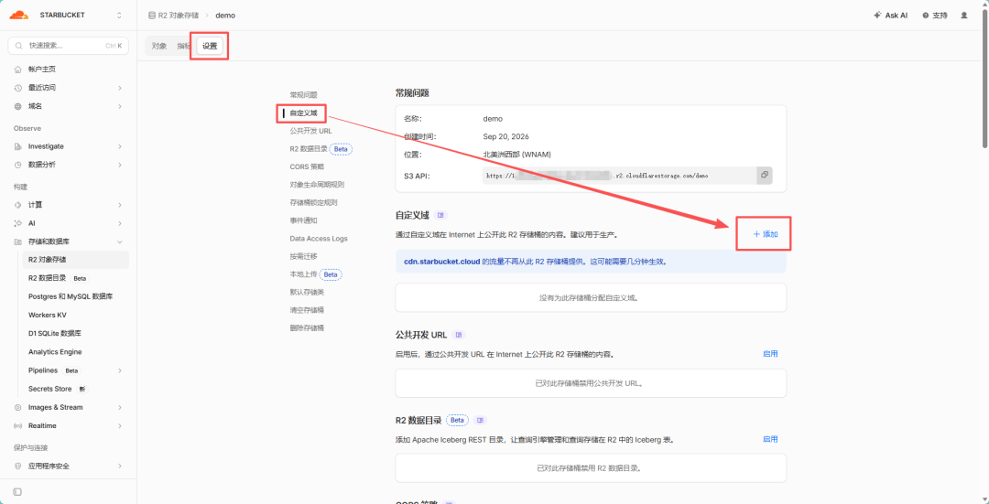The width and height of the screenshot is (989, 504).
Task: Click the Cloudflare logo
Action: pos(18,15)
